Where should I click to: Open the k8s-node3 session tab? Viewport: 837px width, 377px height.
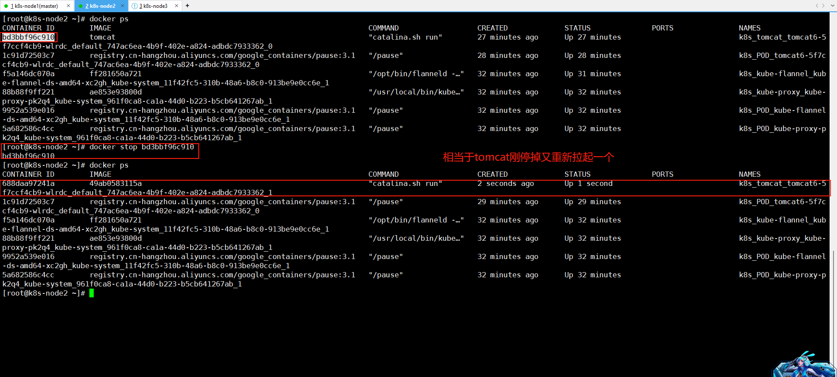coord(155,6)
